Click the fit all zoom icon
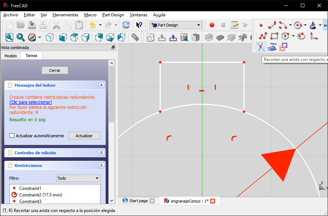This screenshot has height=216, width=328. coord(9,37)
